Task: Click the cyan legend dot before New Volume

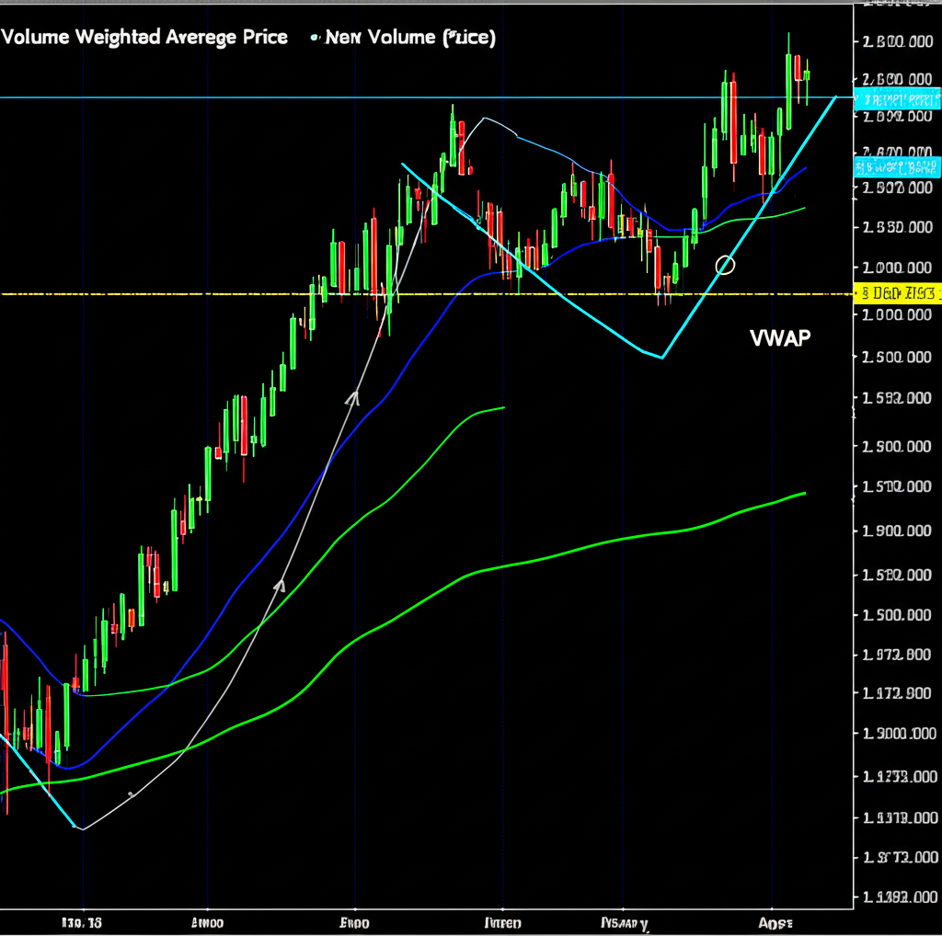Action: coord(315,38)
